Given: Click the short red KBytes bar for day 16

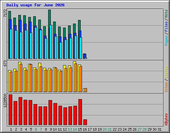Looking at the screenshot, I should (85, 122).
